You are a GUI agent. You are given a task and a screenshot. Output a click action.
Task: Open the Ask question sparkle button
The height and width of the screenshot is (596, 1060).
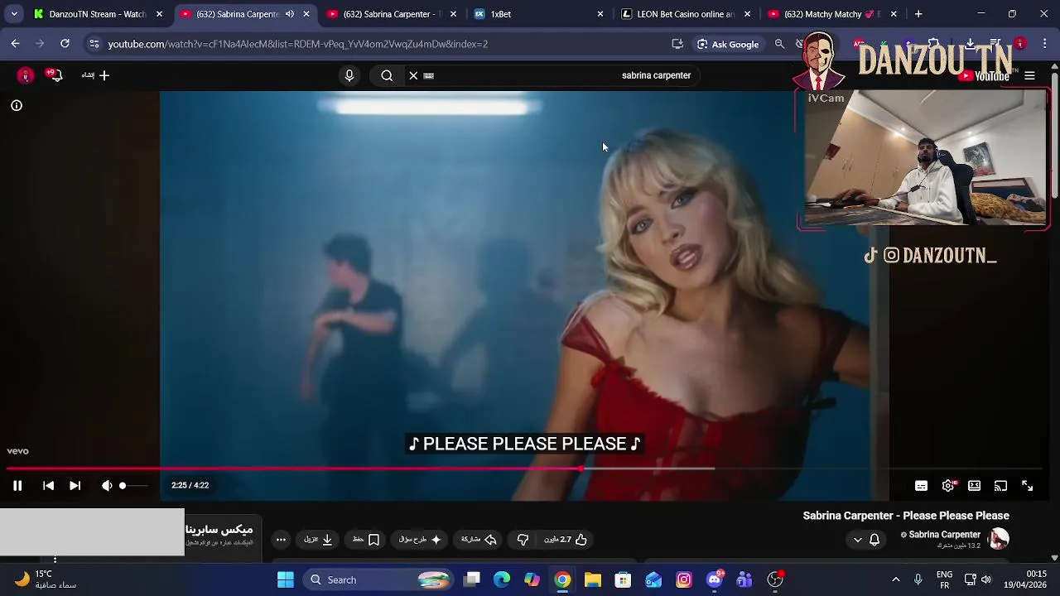(421, 540)
